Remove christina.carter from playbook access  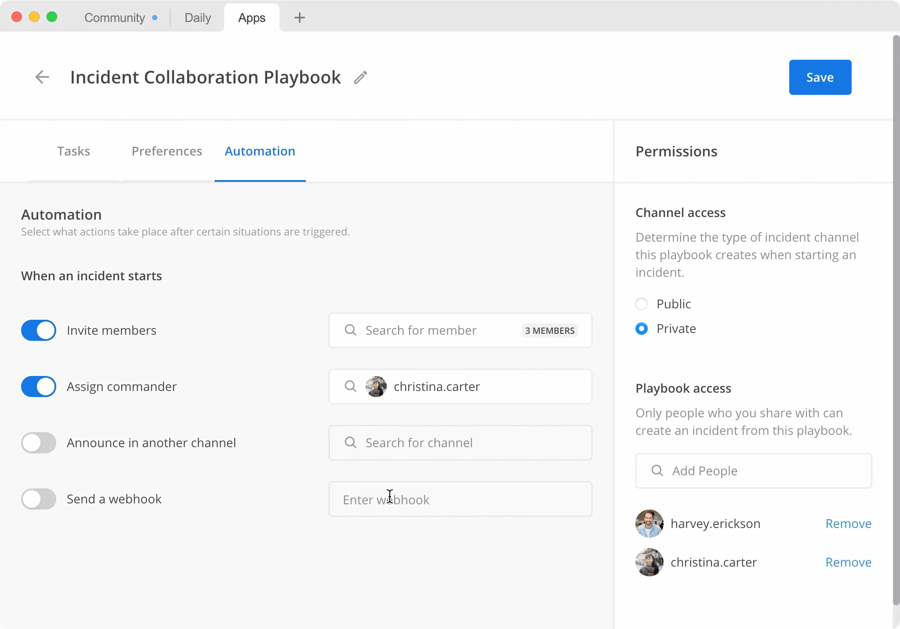tap(848, 562)
